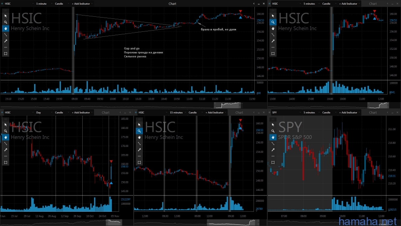Open the '5 minutes' timeframe dropdown in top-right HSIC chart
Viewport: 401px width, 226px height.
click(310, 4)
